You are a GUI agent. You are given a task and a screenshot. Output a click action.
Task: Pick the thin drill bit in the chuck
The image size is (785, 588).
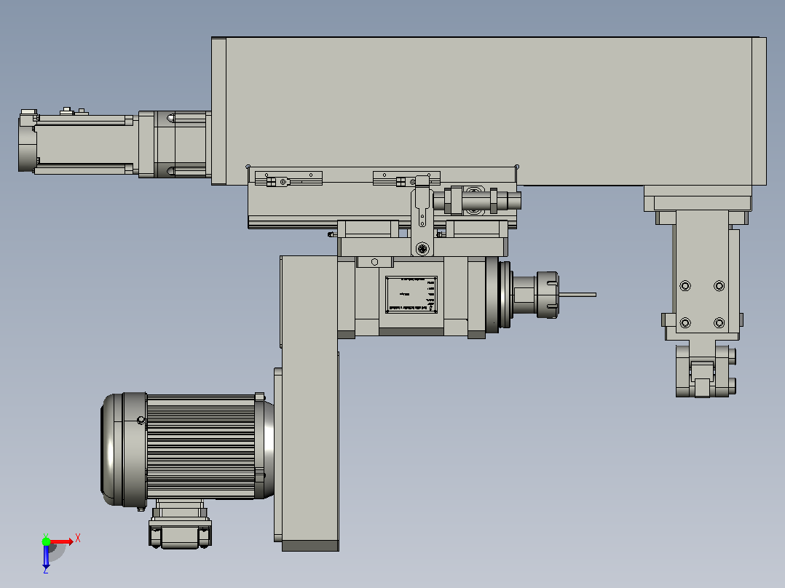[577, 295]
